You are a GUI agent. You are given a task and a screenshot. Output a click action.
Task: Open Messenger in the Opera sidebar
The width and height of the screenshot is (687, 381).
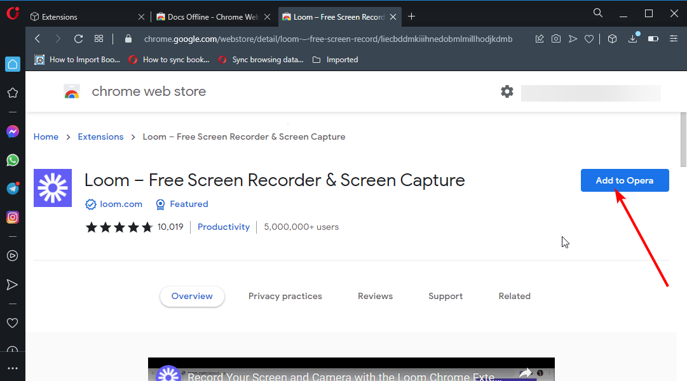[13, 131]
